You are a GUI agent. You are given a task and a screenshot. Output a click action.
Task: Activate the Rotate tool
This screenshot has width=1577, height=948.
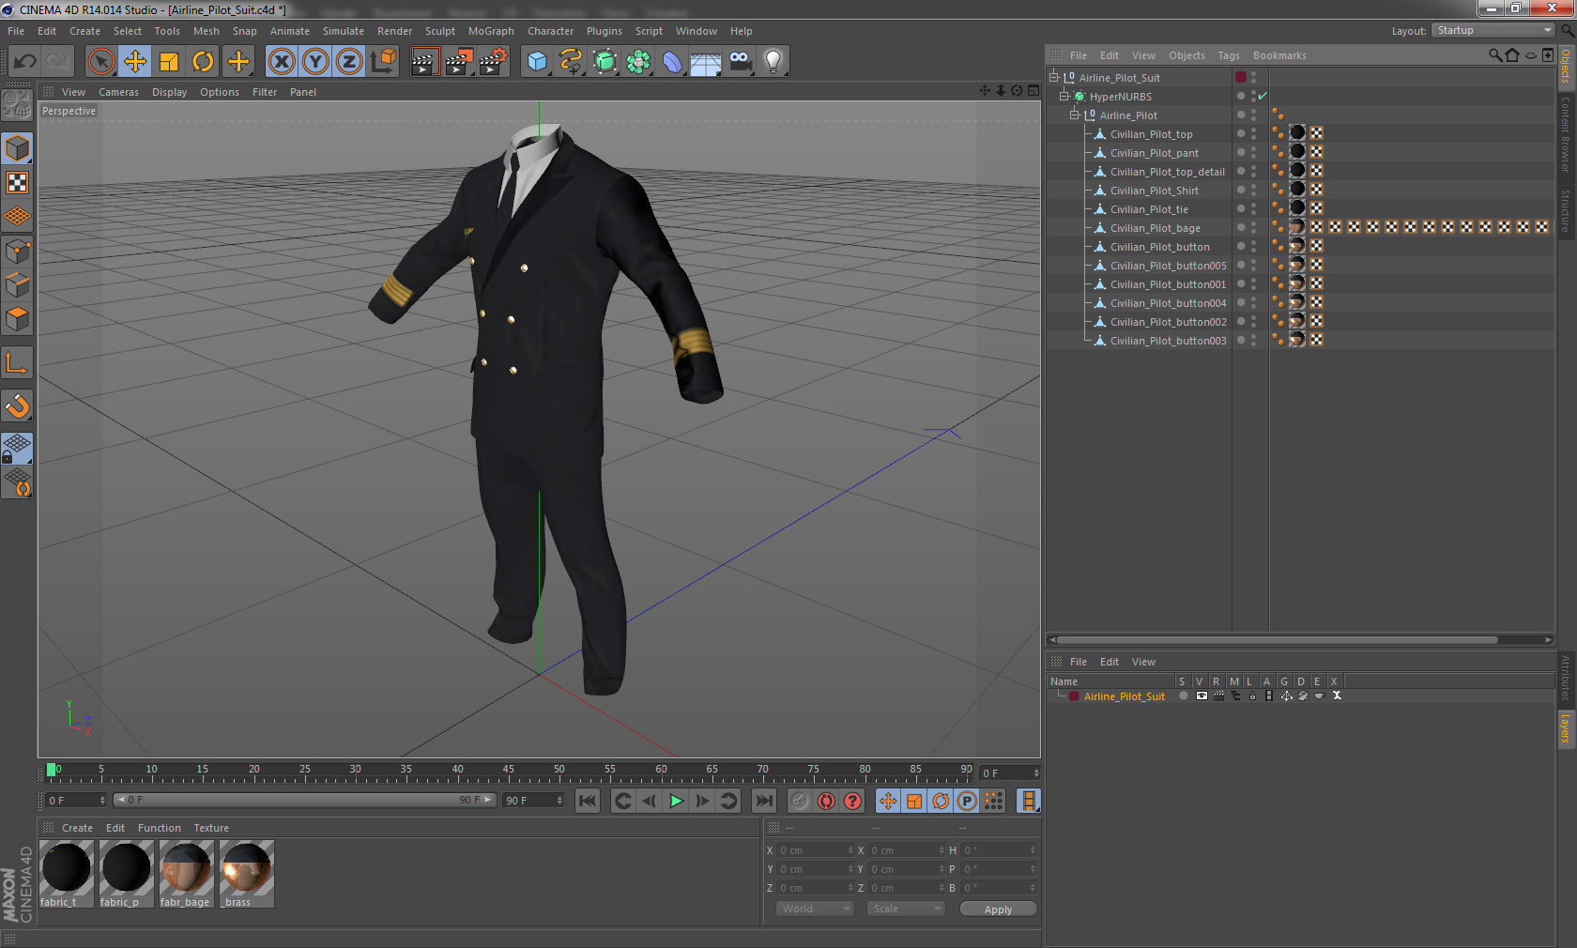pos(203,62)
